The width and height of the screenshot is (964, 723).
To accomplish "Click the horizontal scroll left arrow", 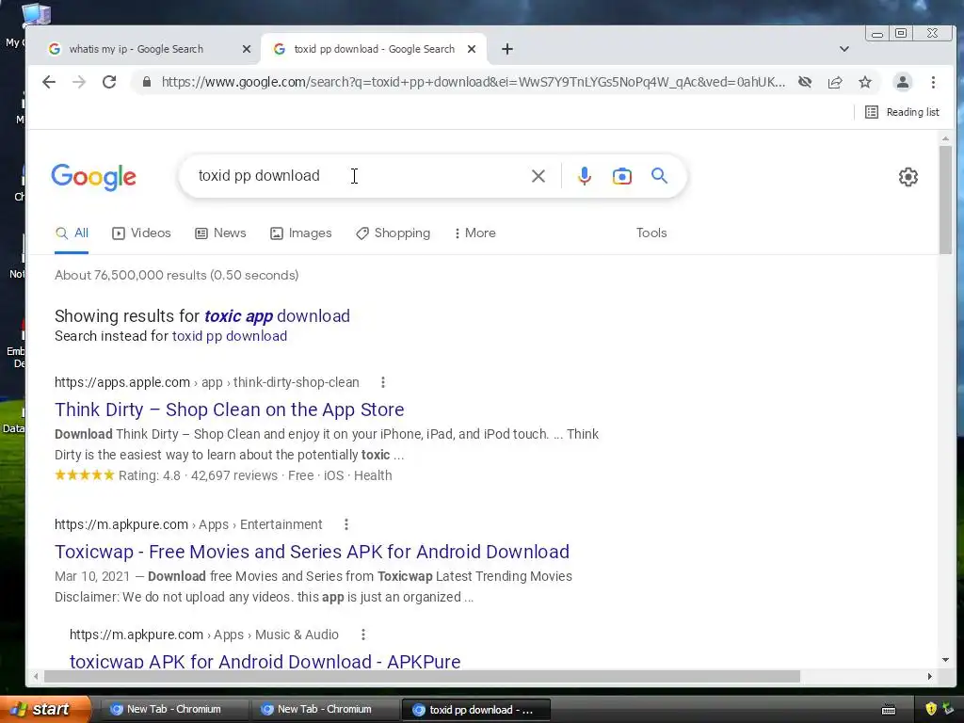I will (x=36, y=676).
